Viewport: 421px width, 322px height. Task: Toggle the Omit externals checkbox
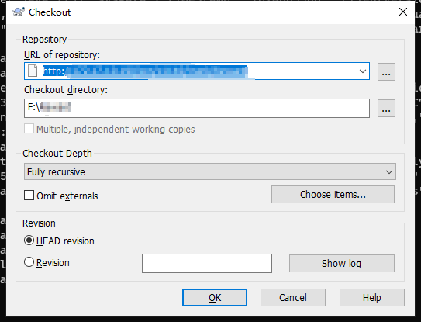29,196
